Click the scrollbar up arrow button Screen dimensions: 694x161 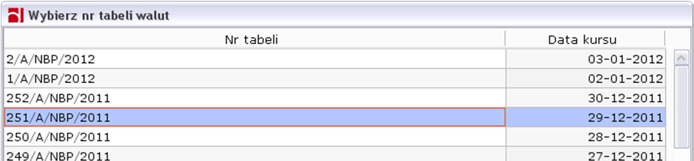pos(681,58)
